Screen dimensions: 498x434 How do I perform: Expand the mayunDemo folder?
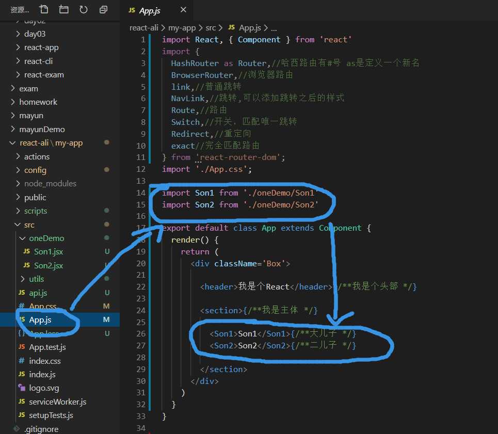tap(13, 129)
